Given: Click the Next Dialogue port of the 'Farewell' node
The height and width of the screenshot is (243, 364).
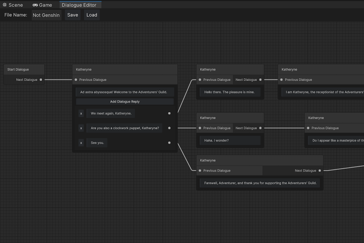Looking at the screenshot, I should coord(320,171).
